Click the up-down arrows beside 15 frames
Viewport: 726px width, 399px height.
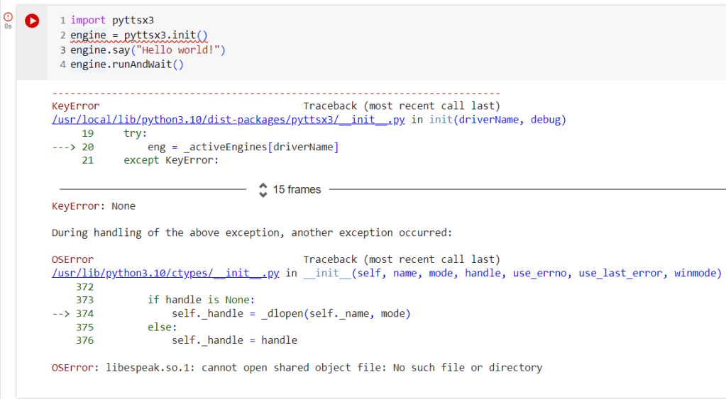(x=263, y=190)
